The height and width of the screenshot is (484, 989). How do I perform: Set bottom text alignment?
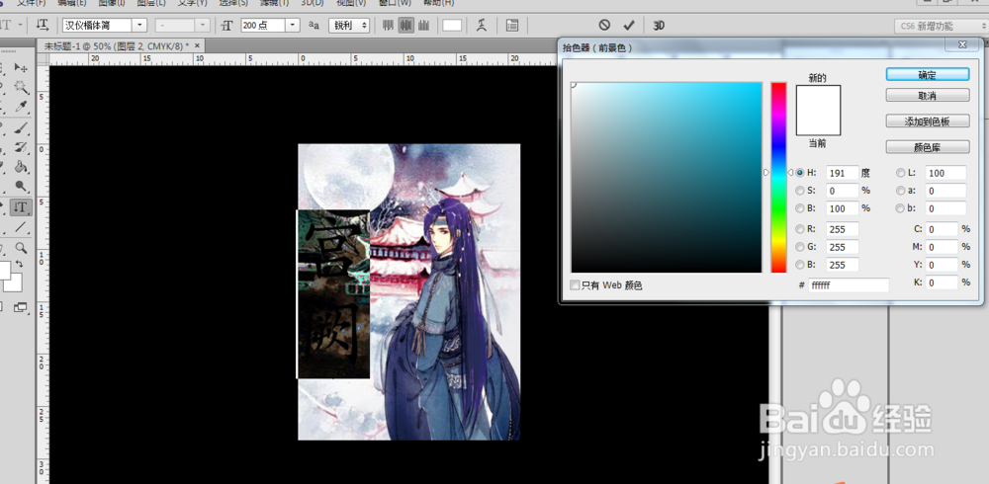click(424, 26)
